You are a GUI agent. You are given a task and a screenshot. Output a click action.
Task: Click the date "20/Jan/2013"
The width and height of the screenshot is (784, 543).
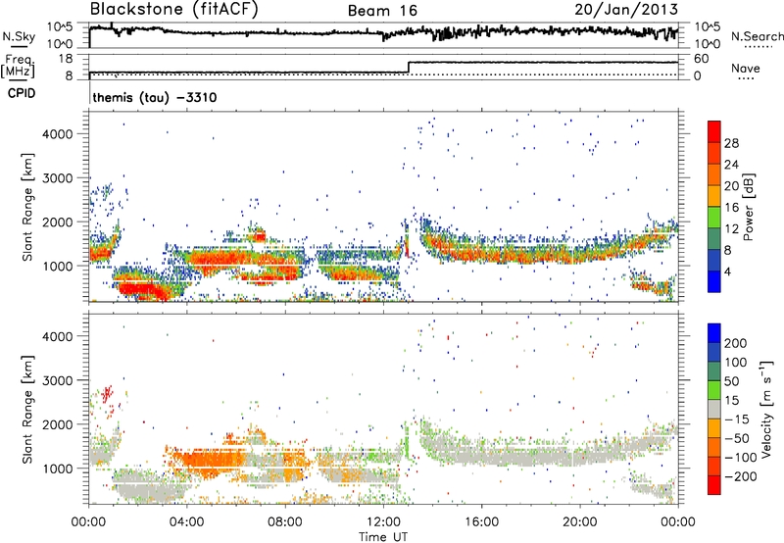(x=626, y=10)
